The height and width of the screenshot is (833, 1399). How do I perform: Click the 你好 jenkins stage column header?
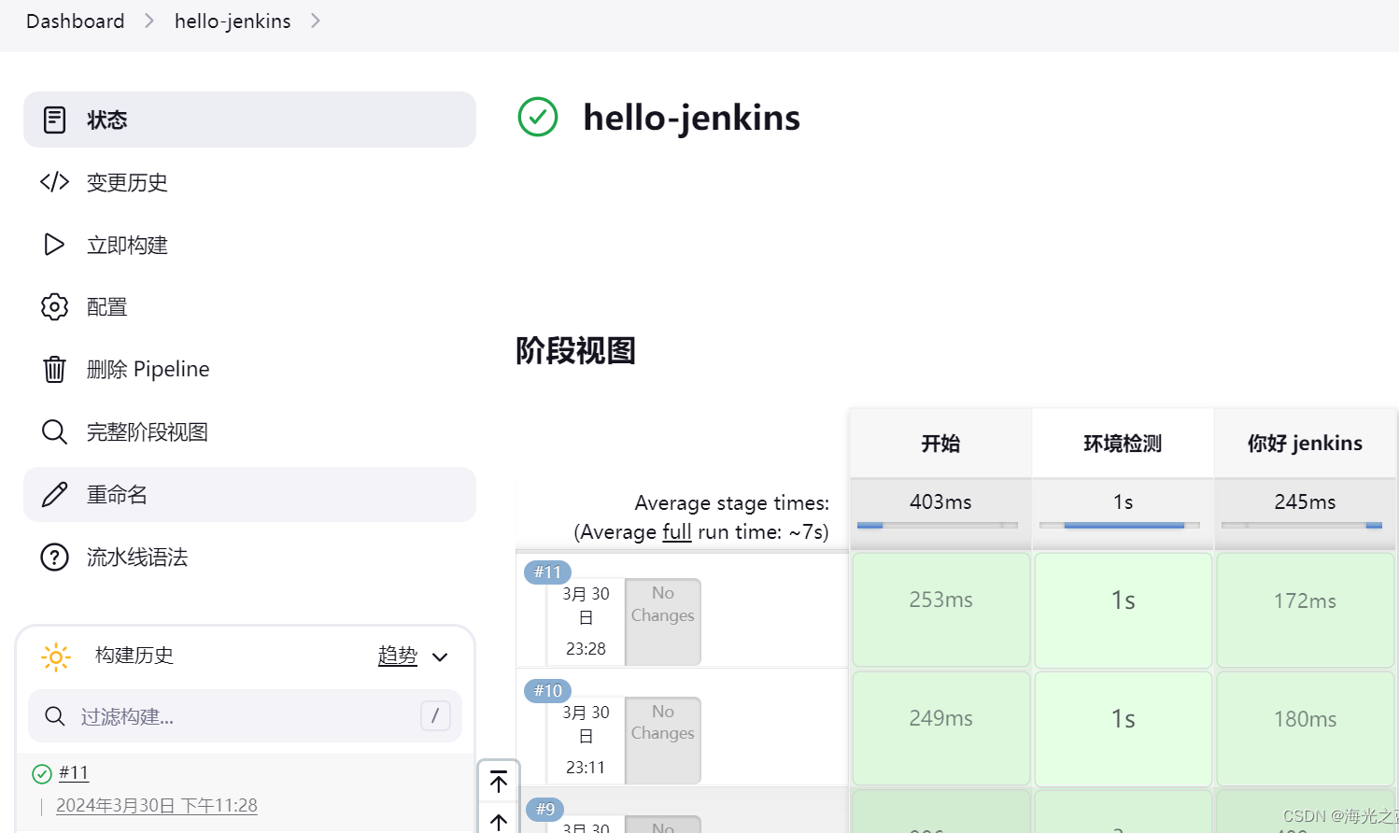point(1305,443)
